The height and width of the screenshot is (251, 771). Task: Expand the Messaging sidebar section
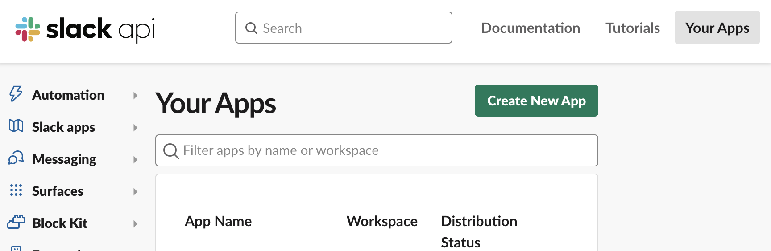click(x=135, y=159)
